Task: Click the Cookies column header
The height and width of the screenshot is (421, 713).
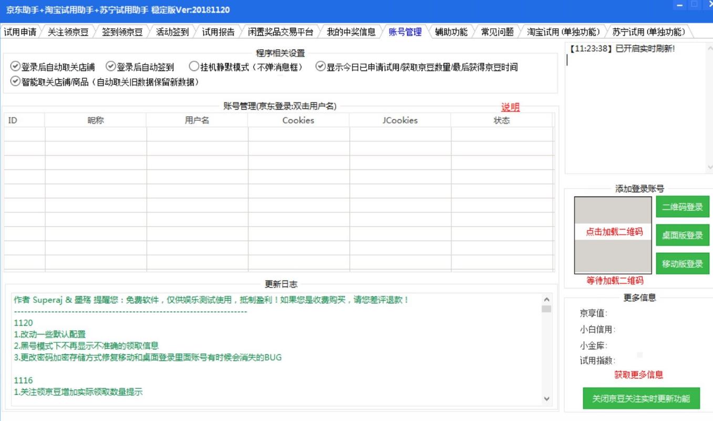Action: pos(298,120)
